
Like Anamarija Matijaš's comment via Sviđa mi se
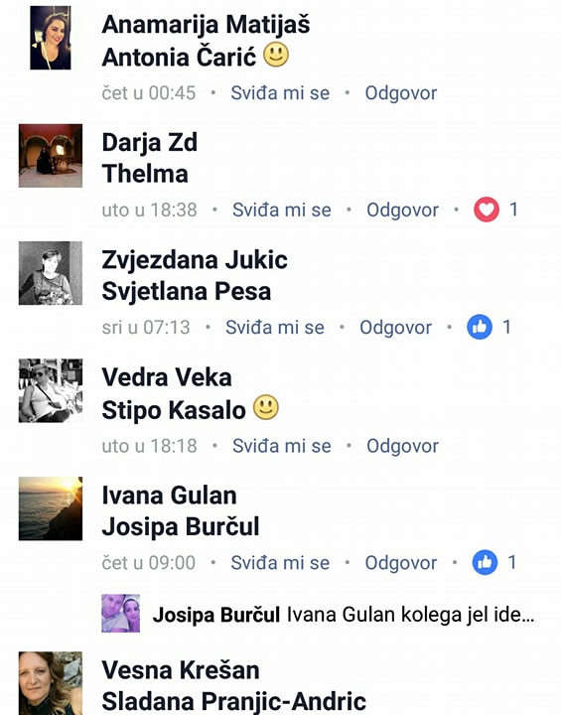pos(280,93)
